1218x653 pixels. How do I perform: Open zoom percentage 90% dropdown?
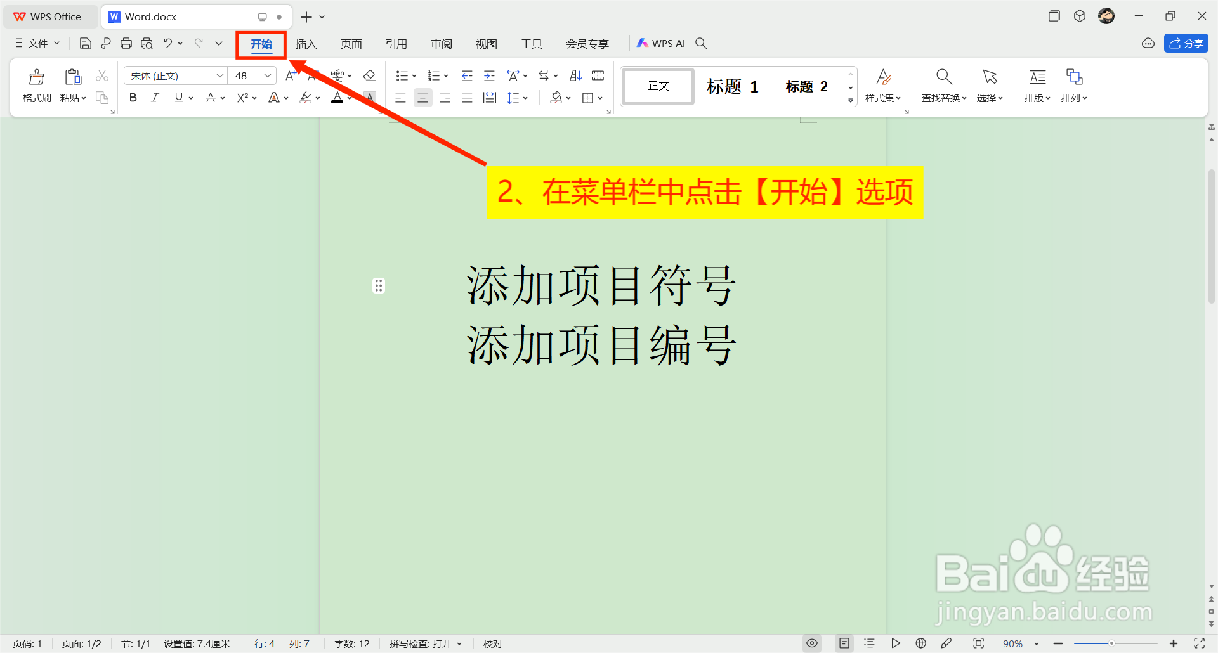(x=1037, y=643)
